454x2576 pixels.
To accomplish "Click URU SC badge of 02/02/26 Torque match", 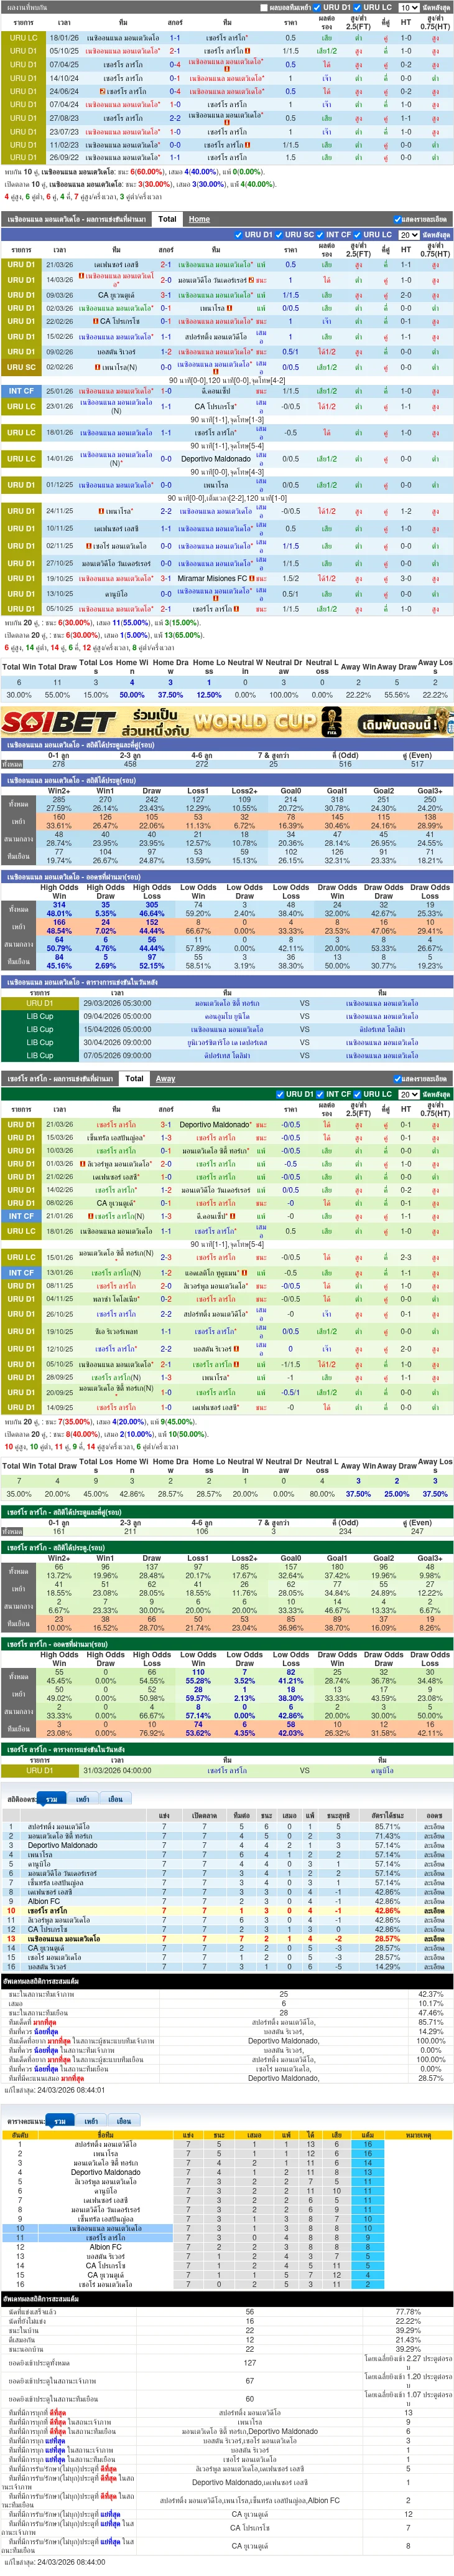I will (x=22, y=367).
